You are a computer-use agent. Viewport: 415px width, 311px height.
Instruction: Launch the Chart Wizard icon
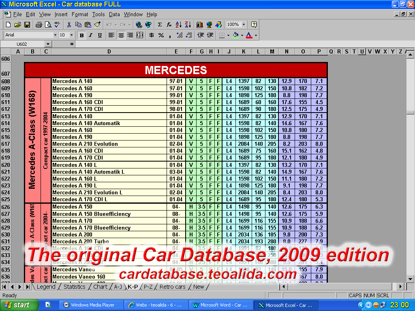click(199, 25)
